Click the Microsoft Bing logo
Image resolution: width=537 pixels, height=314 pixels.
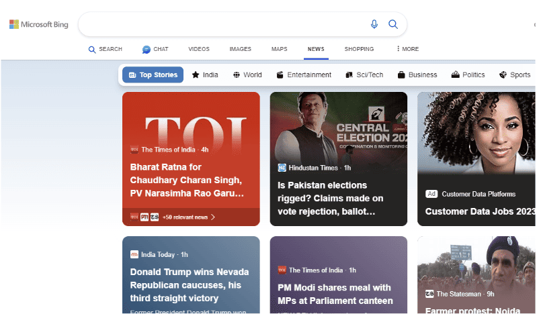pyautogui.click(x=39, y=24)
